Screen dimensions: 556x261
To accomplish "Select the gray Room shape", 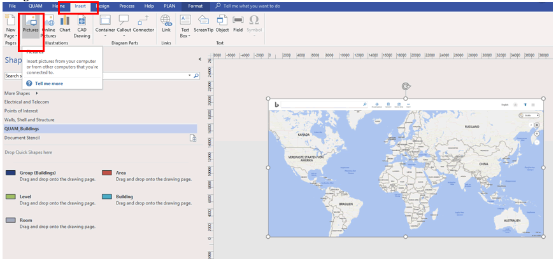I will (11, 220).
